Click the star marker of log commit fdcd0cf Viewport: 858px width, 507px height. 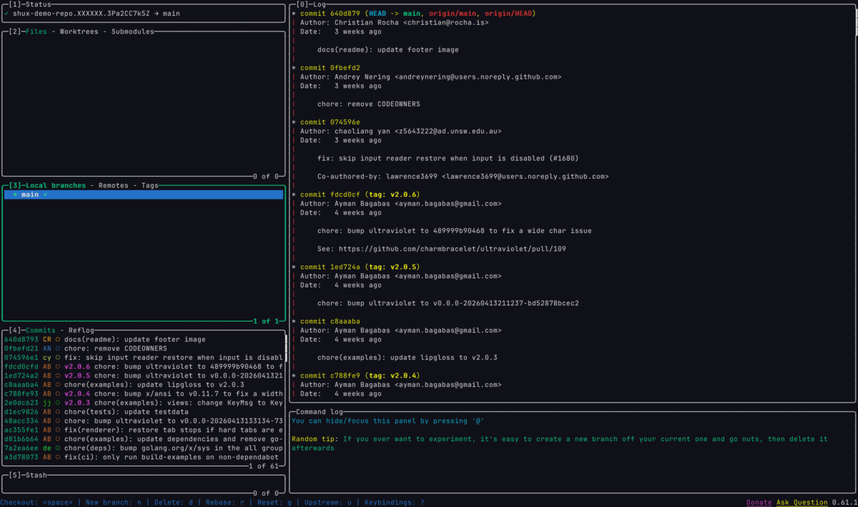click(293, 195)
